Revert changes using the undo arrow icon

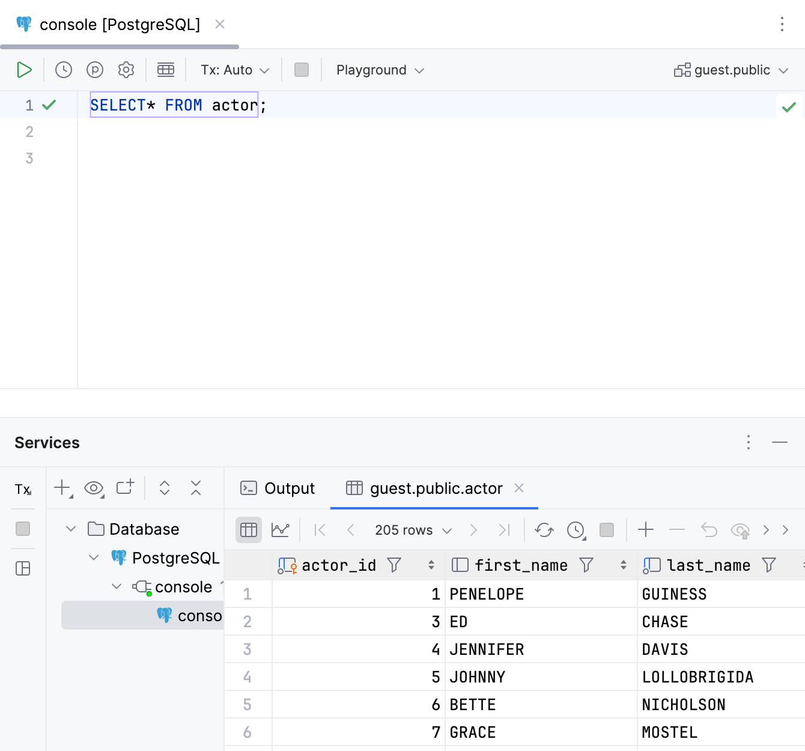pyautogui.click(x=709, y=530)
